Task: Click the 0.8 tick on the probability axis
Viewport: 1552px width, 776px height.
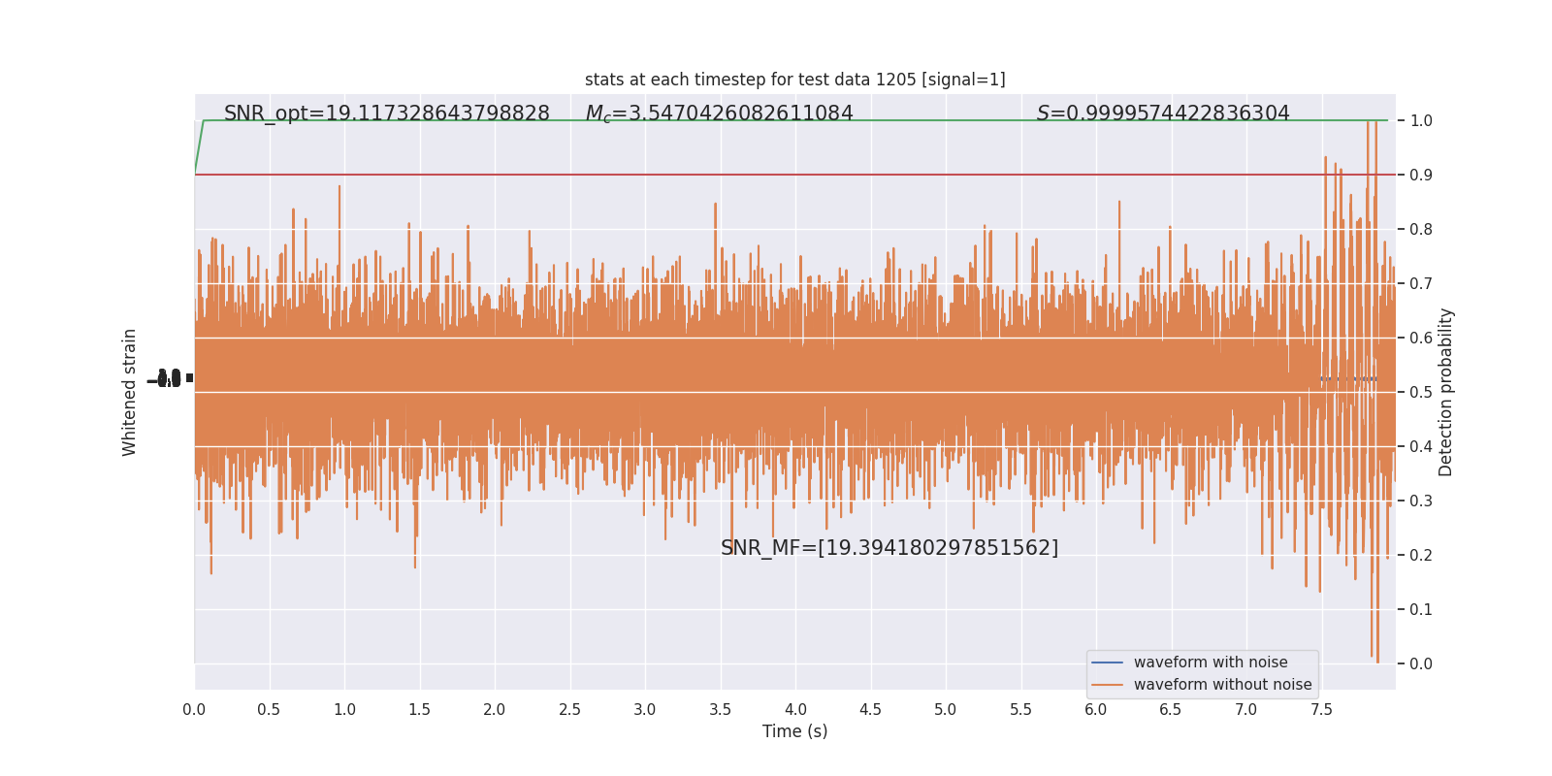Action: click(x=1421, y=230)
